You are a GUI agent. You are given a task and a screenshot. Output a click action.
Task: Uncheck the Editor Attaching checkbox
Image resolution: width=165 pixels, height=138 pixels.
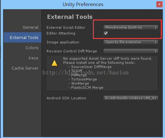(106, 33)
